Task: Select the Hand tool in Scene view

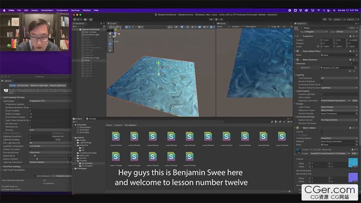Action: coord(110,33)
